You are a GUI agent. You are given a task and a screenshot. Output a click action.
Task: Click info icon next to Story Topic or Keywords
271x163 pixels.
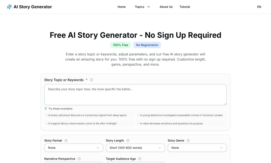pyautogui.click(x=91, y=80)
